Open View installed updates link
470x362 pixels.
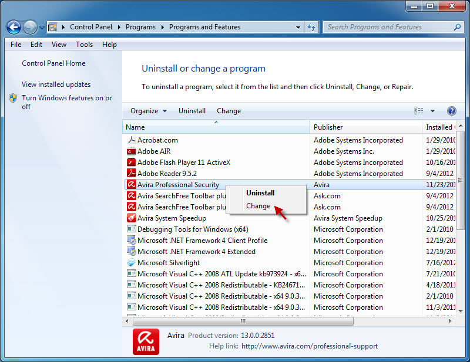(x=56, y=84)
